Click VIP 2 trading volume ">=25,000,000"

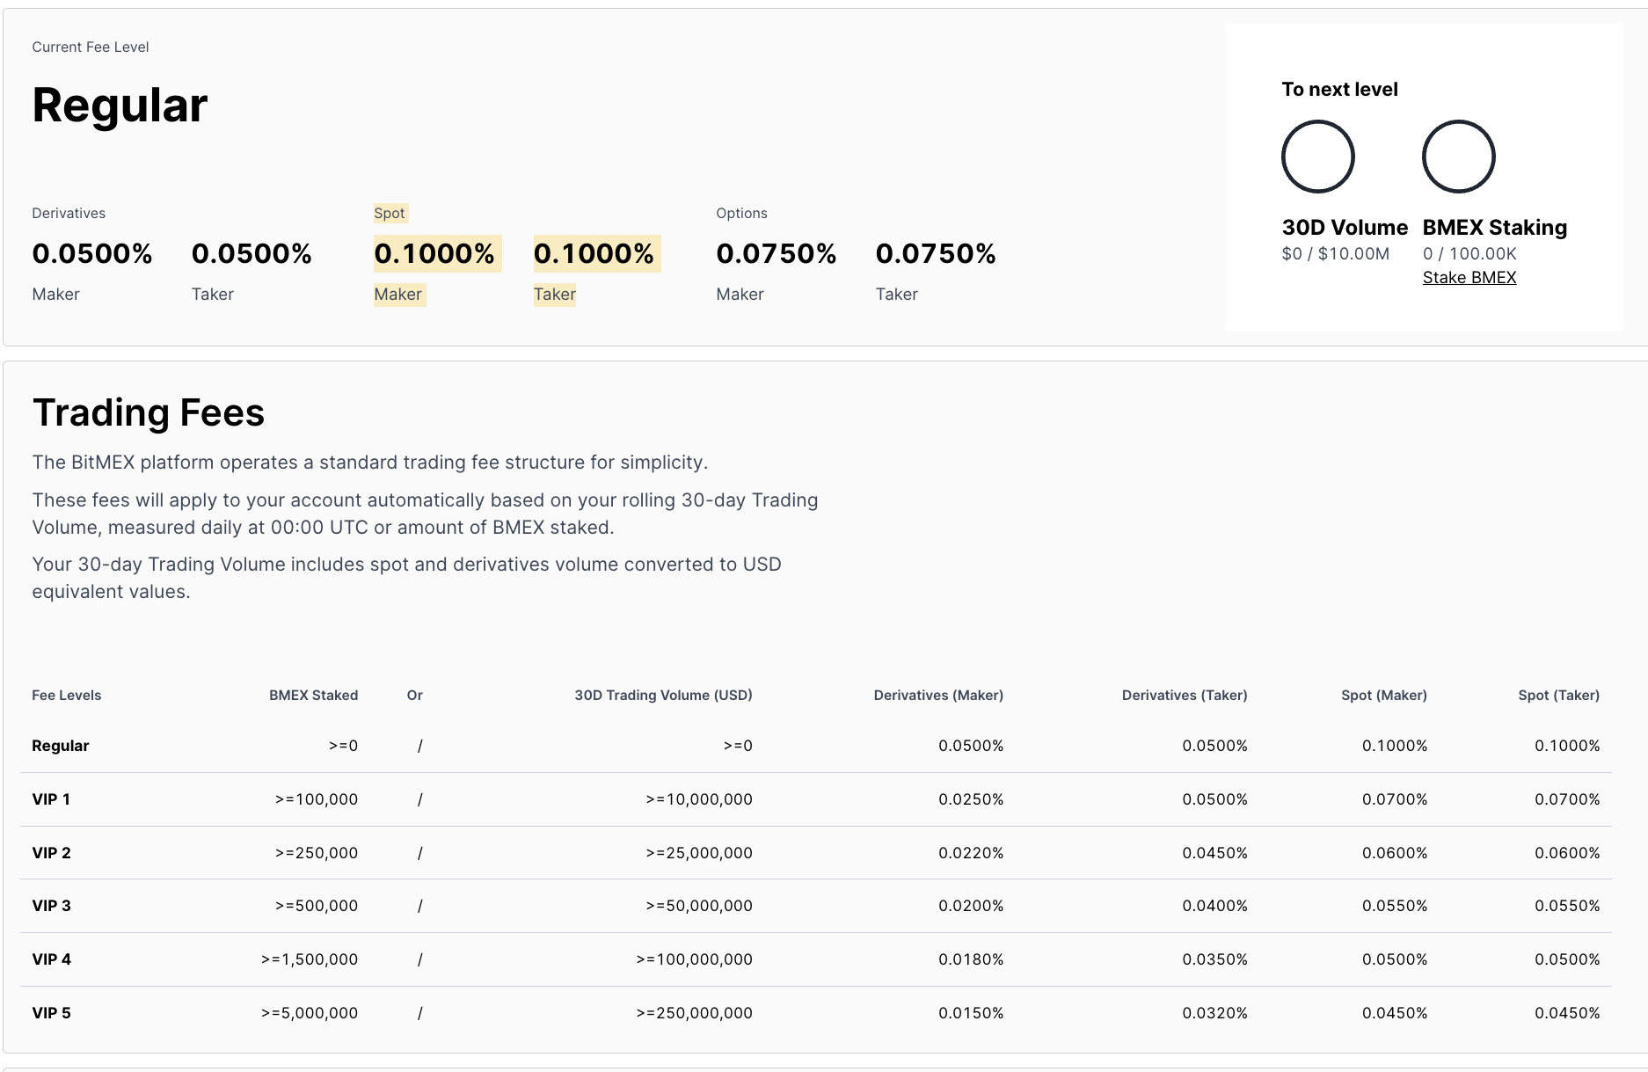tap(699, 853)
